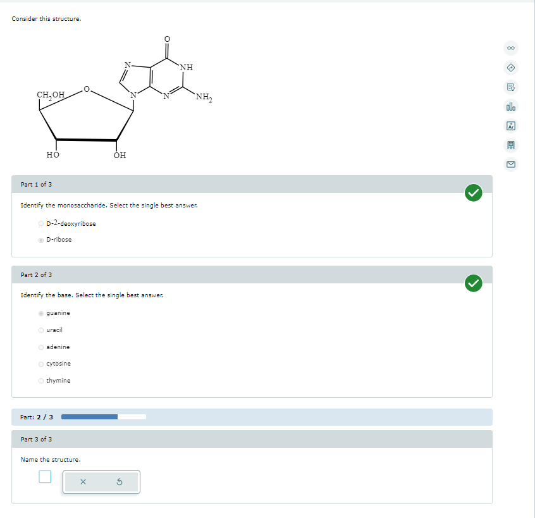Open the explanation notes icon in the sidebar

click(x=511, y=87)
